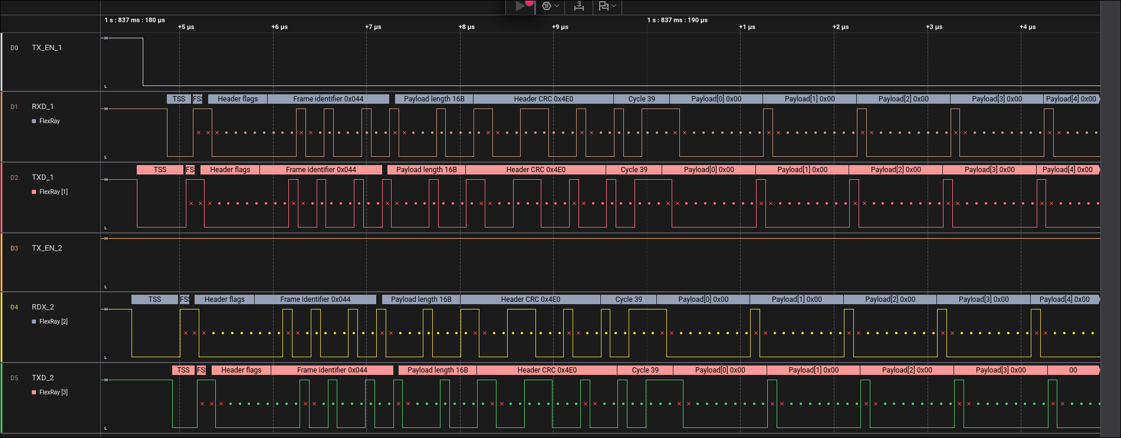Click the FlexRay [2] analyzer label

click(54, 321)
